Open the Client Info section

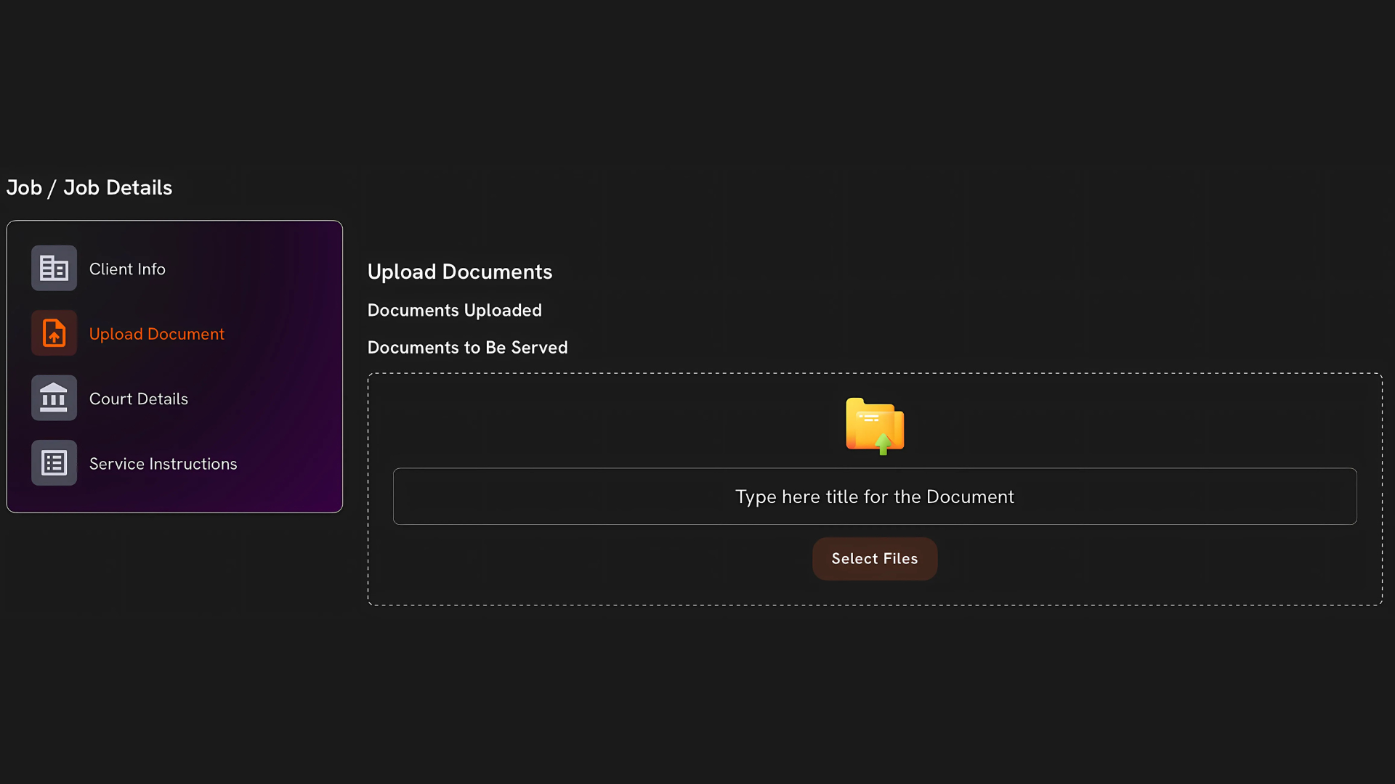click(x=126, y=268)
